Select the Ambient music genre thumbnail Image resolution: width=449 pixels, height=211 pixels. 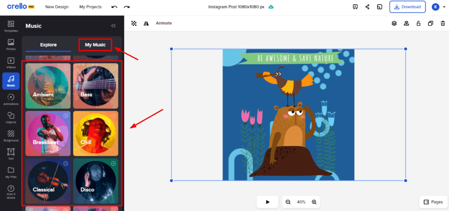pyautogui.click(x=48, y=86)
